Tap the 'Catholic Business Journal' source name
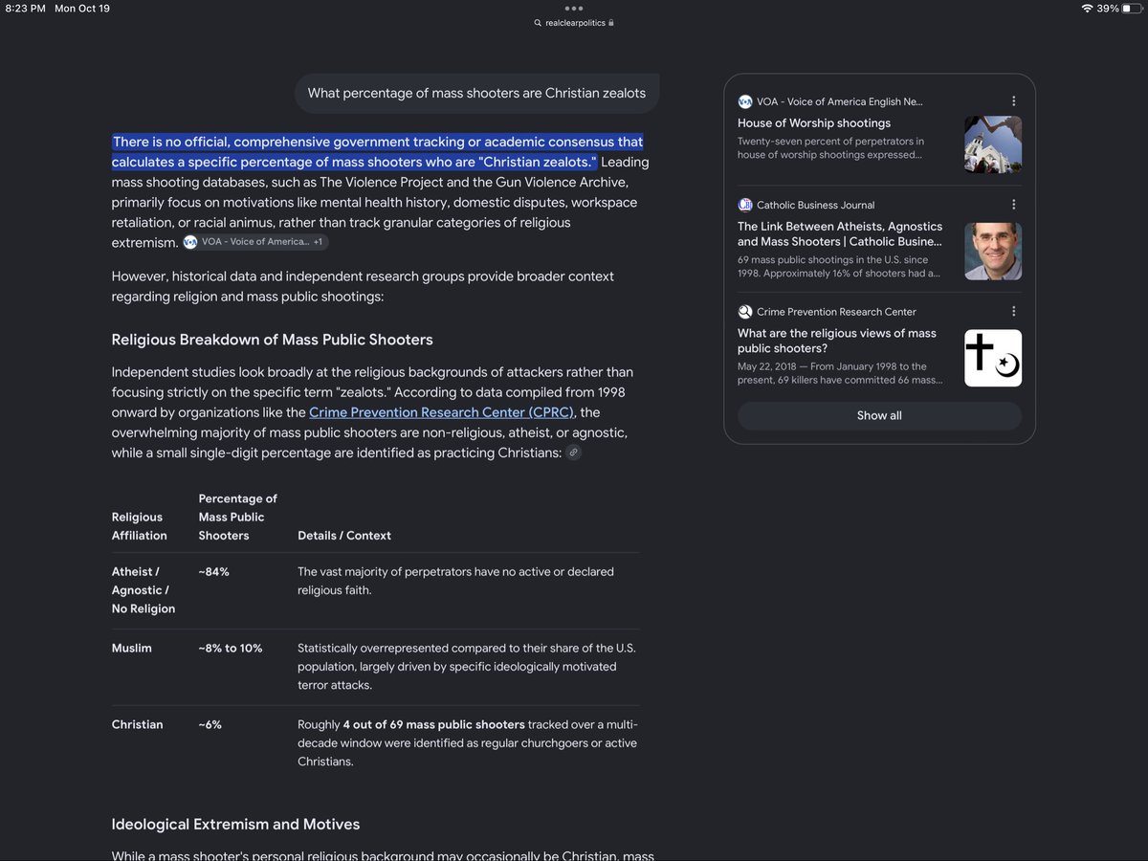Image resolution: width=1148 pixels, height=861 pixels. click(816, 205)
